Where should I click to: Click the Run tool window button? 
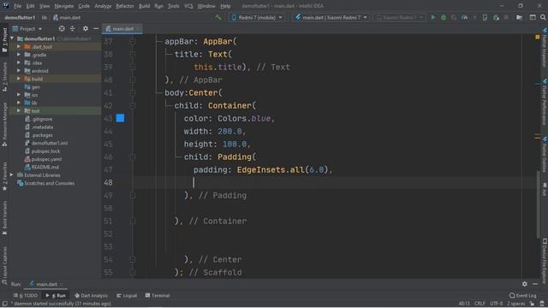pos(56,295)
